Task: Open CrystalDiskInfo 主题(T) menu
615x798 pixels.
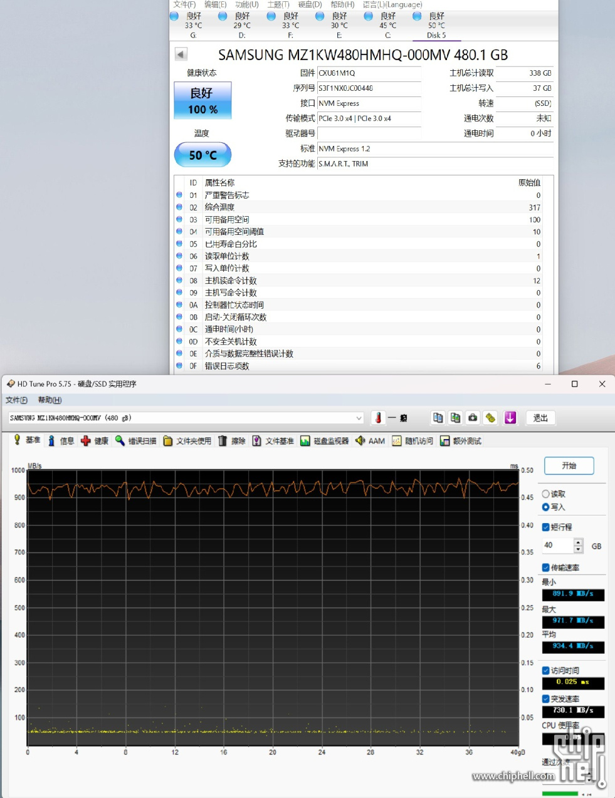Action: 278,4
